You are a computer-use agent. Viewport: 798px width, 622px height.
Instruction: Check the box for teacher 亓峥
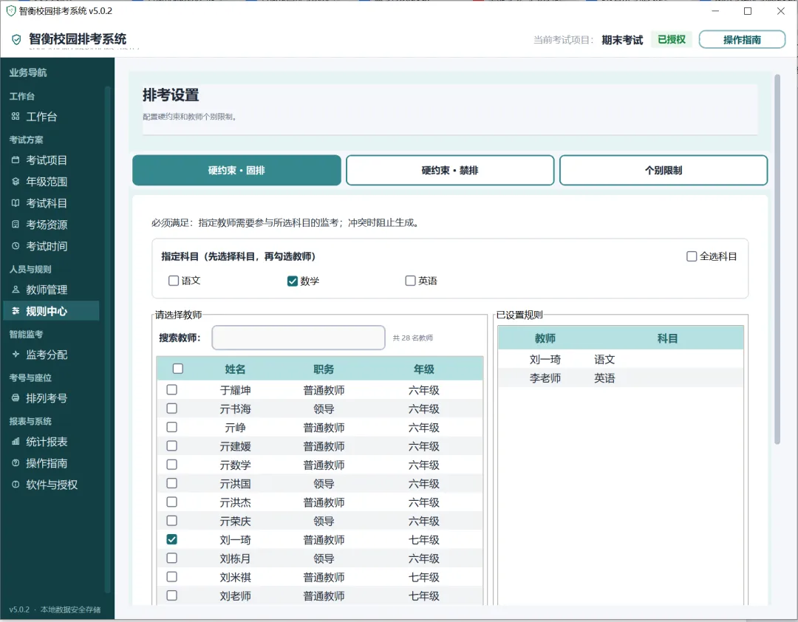point(172,427)
